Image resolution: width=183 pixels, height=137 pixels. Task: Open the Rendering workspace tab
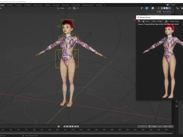(65, 5)
